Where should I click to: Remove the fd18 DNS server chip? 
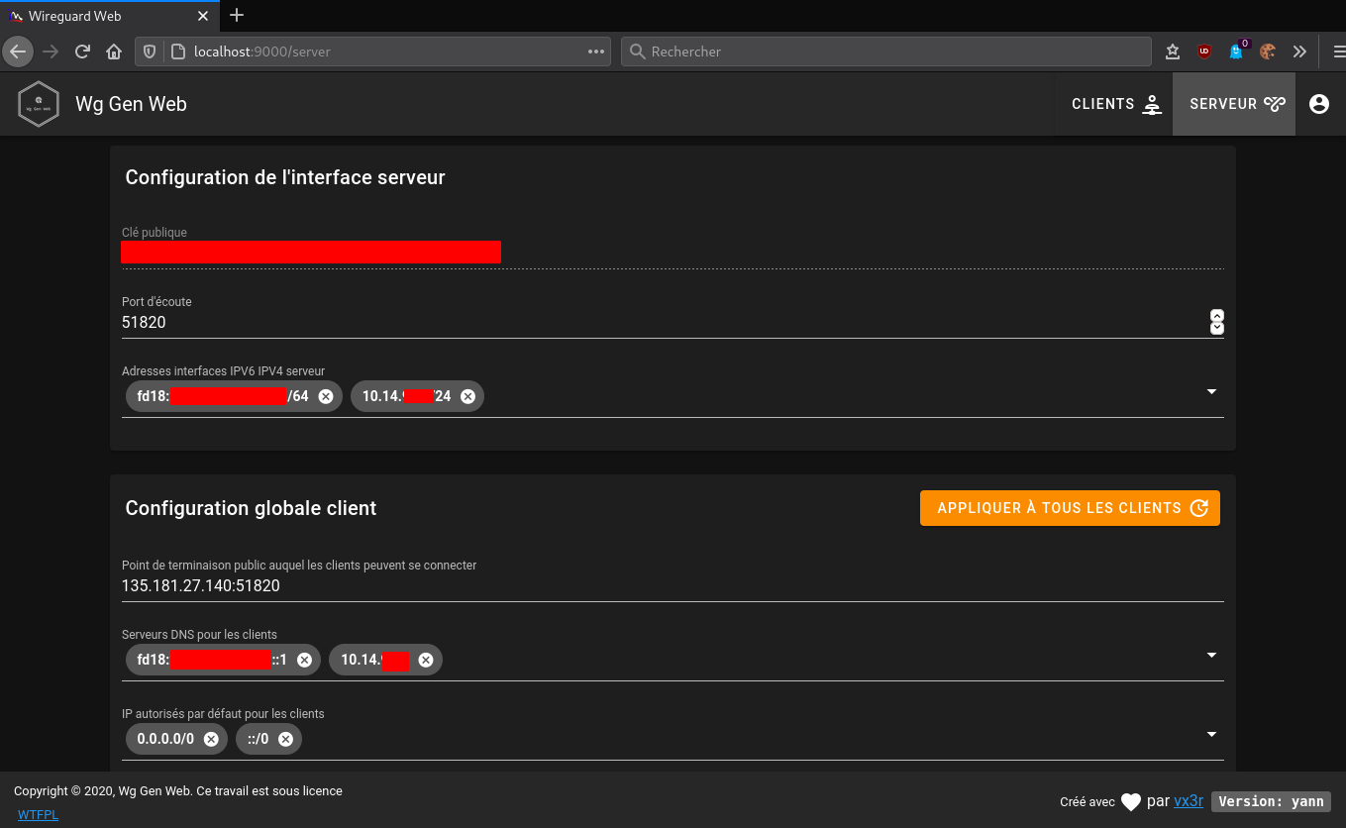pos(304,660)
